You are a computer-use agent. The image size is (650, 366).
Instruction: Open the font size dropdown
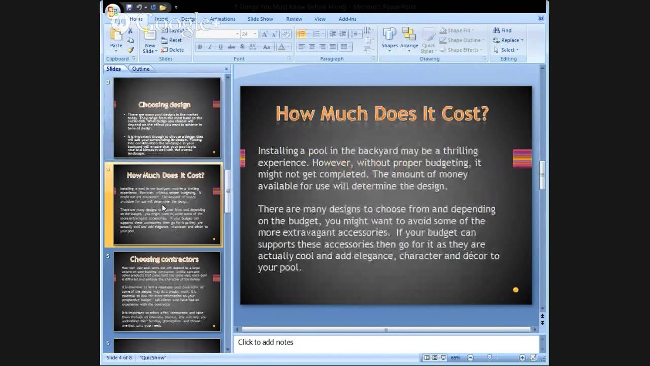coord(255,34)
